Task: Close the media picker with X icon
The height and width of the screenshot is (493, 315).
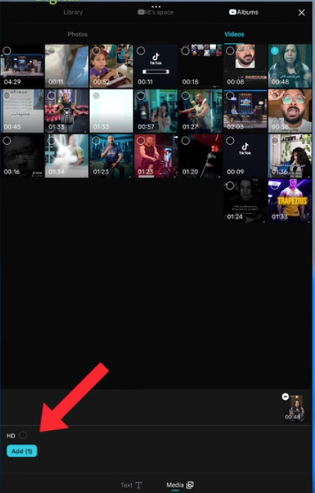Action: [x=301, y=13]
